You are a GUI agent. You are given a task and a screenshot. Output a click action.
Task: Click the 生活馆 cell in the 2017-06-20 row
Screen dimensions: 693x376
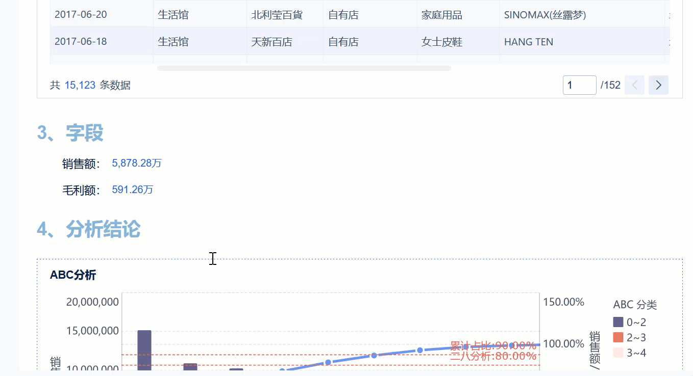(200, 15)
